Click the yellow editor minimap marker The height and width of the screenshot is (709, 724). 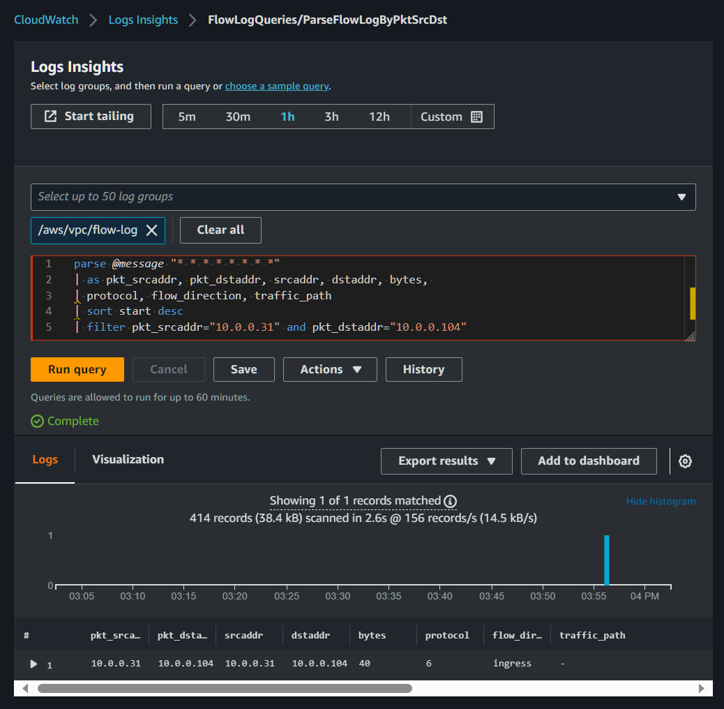pos(693,304)
